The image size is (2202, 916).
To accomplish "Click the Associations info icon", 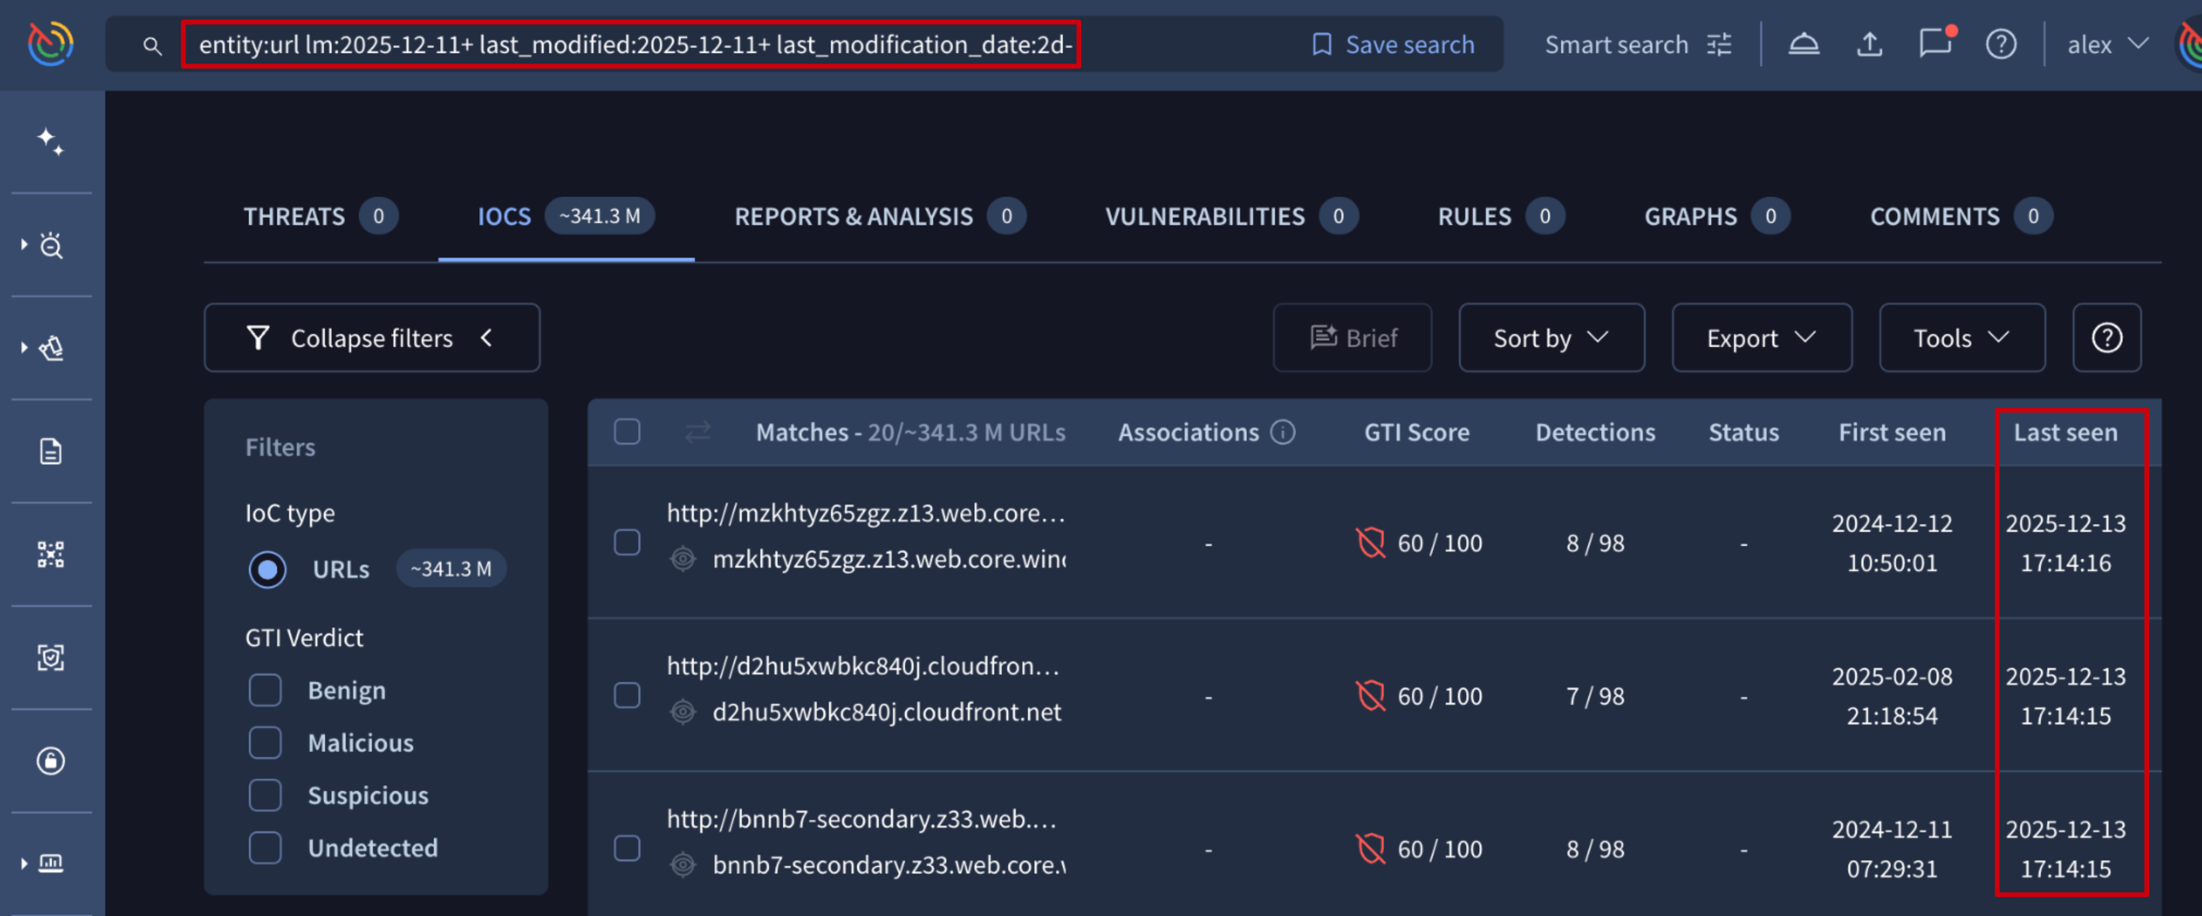I will [x=1282, y=432].
